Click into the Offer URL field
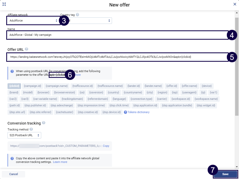The image size is (239, 179). [117, 57]
